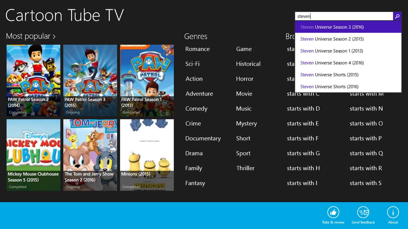Click the Send feedback icon

tap(363, 212)
